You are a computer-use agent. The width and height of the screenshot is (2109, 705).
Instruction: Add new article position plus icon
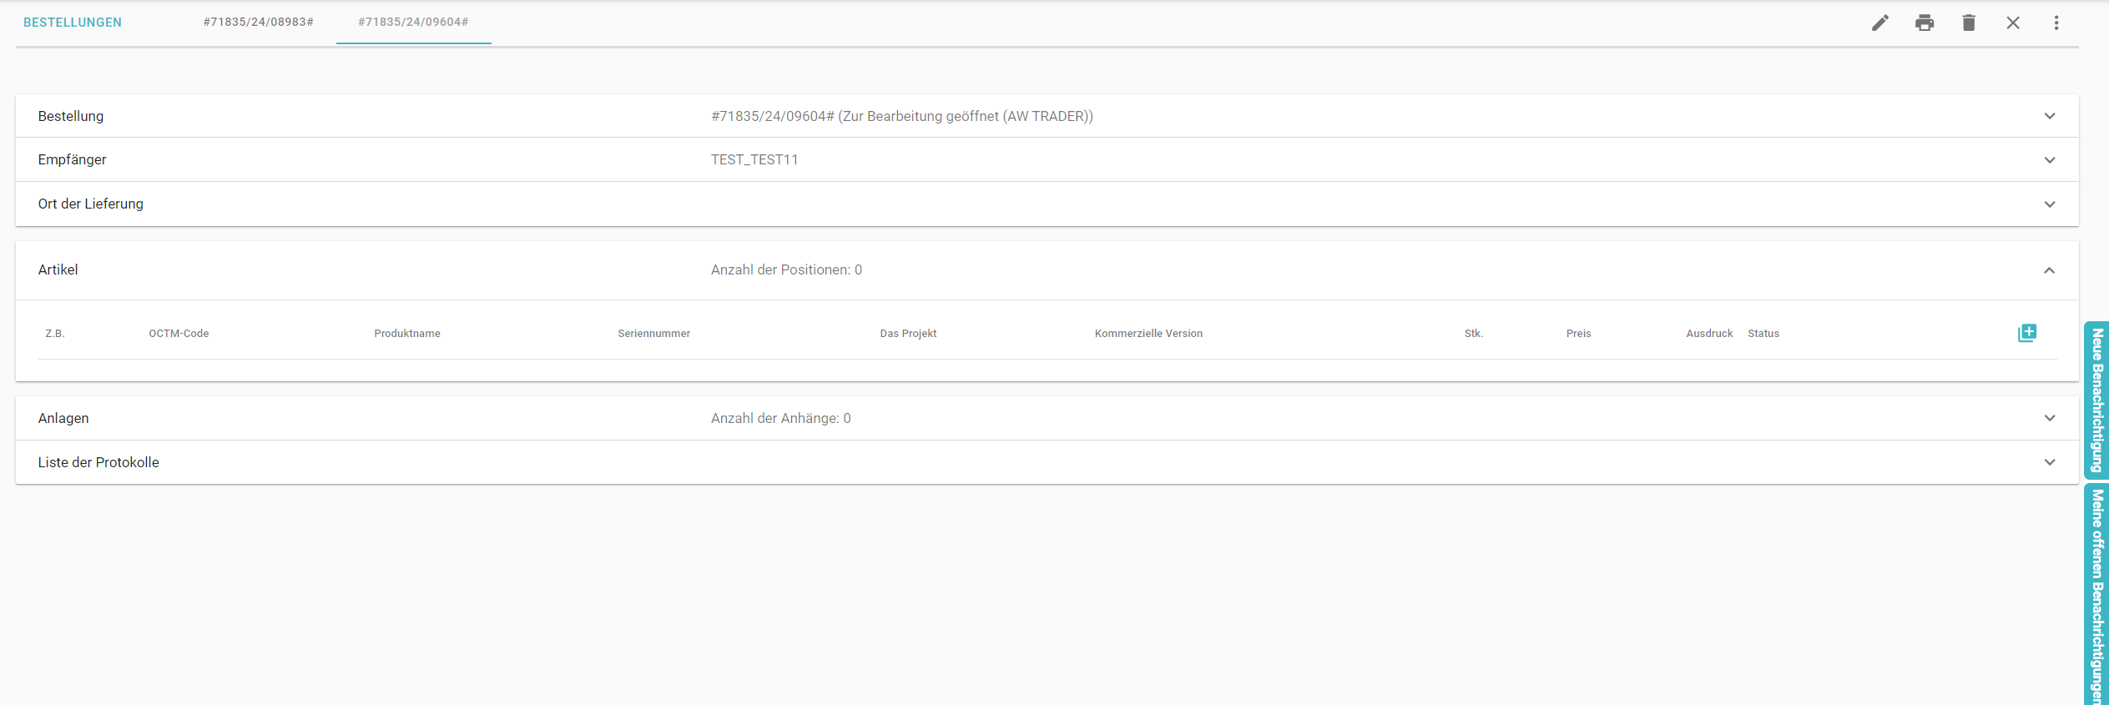coord(2026,333)
